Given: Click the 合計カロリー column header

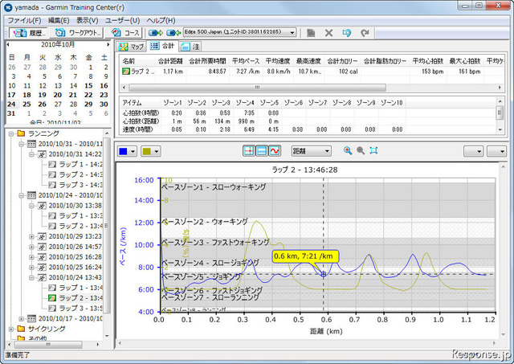Looking at the screenshot, I should (x=342, y=61).
